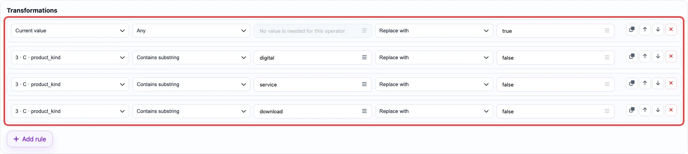The image size is (688, 154).
Task: Open the 'Any' operator dropdown
Action: (191, 31)
